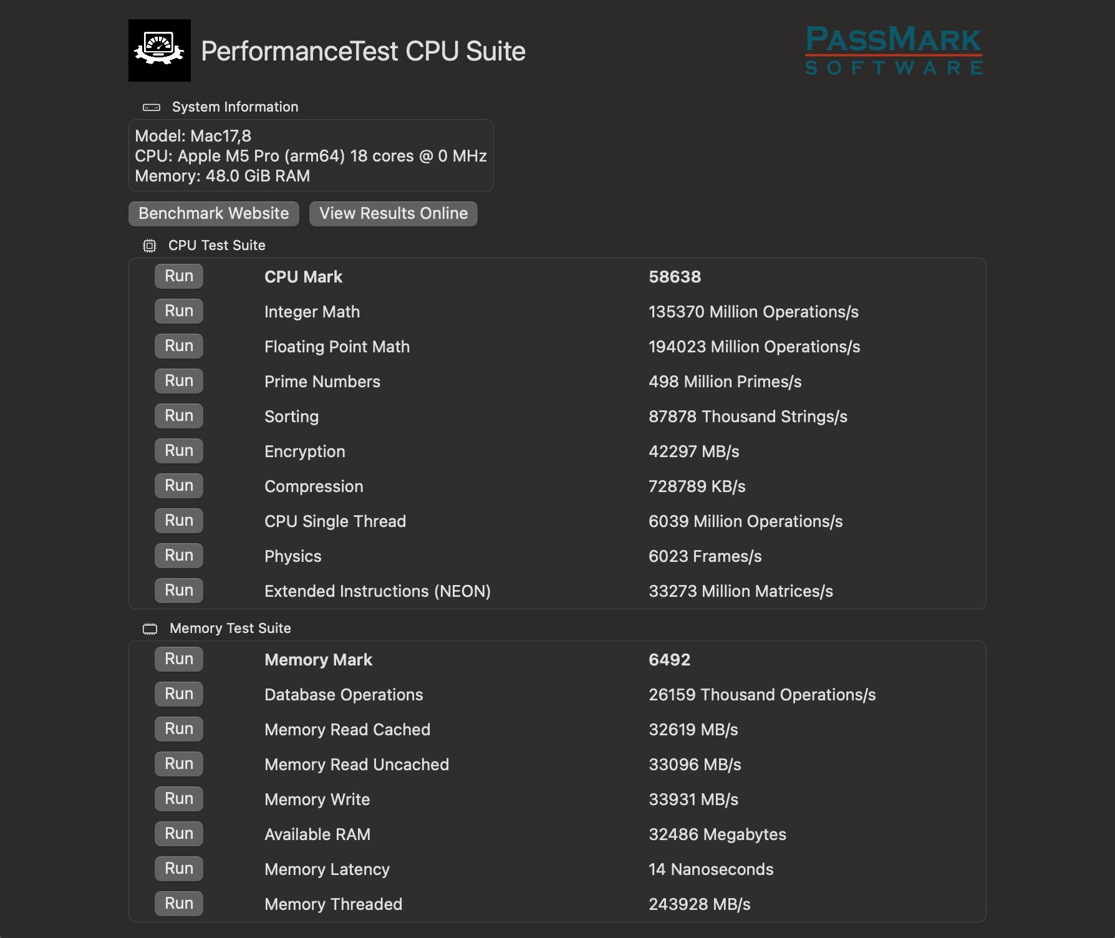The height and width of the screenshot is (938, 1115).
Task: Run the Integer Math test
Action: [178, 311]
